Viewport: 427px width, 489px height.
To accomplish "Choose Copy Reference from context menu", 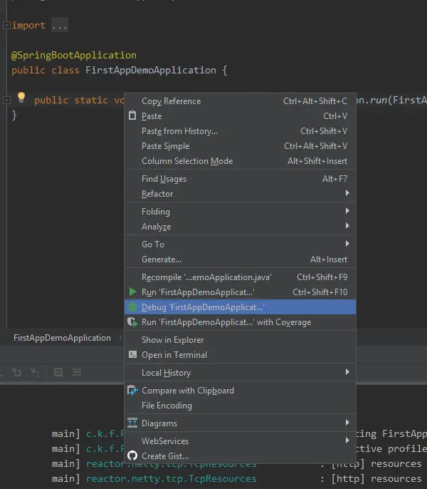I will click(240, 101).
